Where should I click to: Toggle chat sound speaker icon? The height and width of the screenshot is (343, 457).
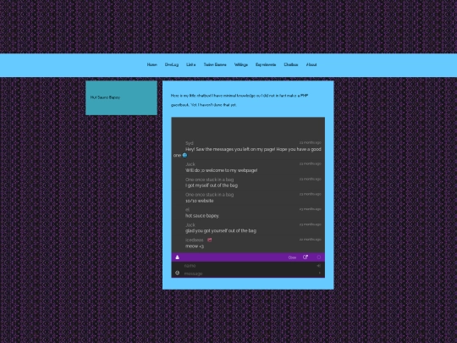pos(318,266)
